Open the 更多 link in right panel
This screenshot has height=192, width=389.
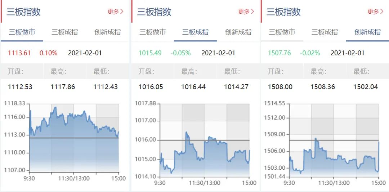pyautogui.click(x=375, y=12)
